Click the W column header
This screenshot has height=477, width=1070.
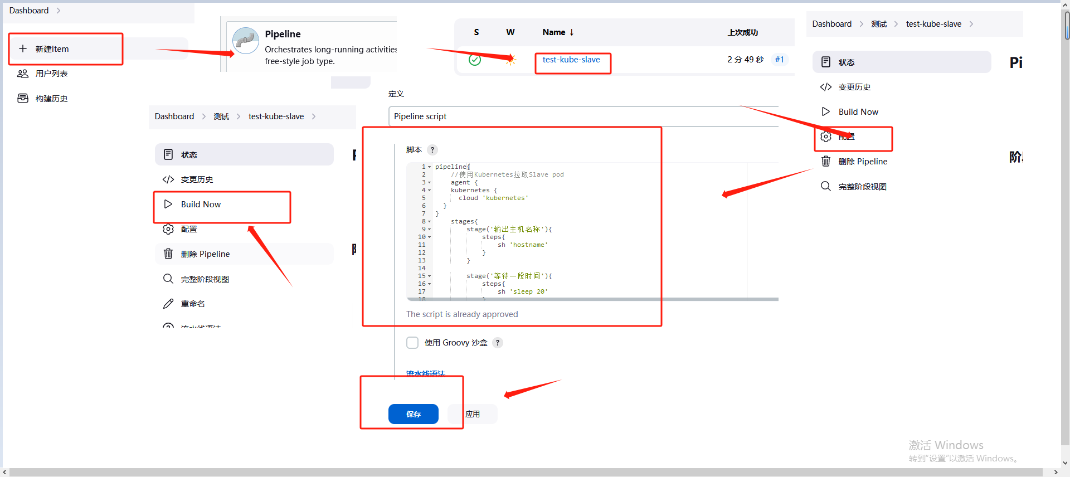tap(510, 32)
